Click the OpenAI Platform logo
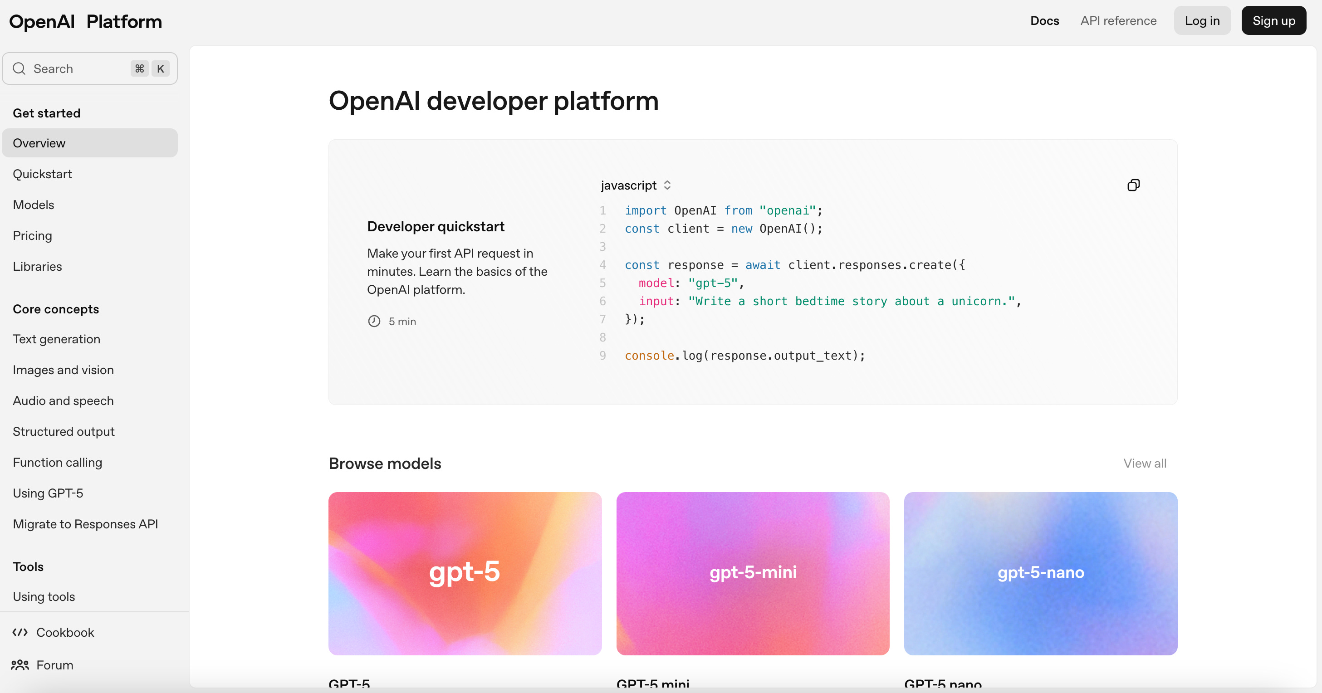Image resolution: width=1322 pixels, height=693 pixels. point(86,22)
